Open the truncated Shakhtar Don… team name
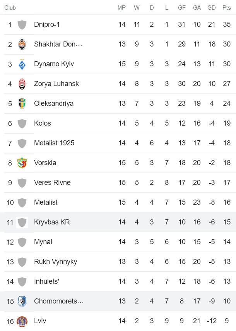This screenshot has width=236, height=331. (x=58, y=44)
